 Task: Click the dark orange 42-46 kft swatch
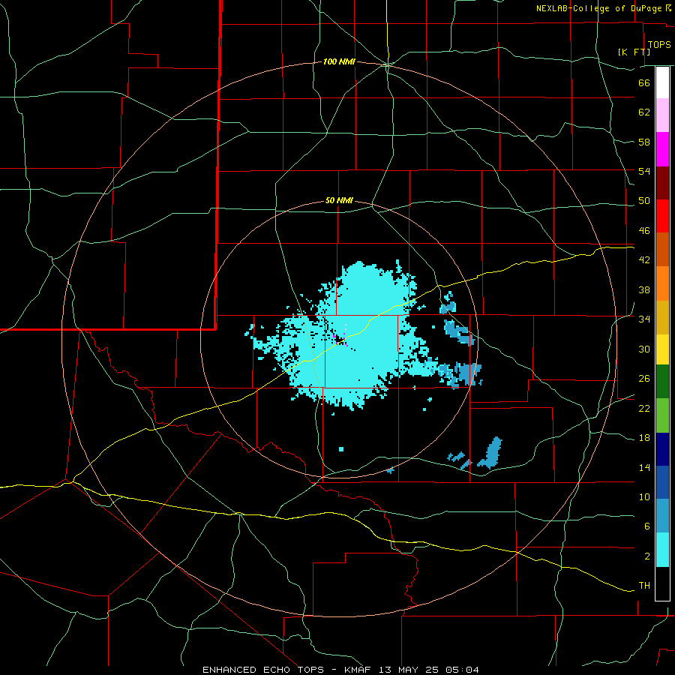point(662,249)
